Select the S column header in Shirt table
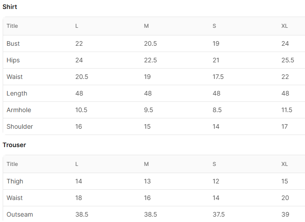305x222 pixels. 214,26
